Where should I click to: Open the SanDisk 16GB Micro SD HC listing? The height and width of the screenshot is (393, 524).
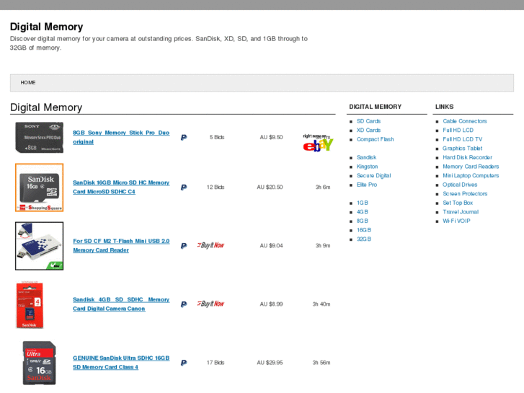[121, 187]
